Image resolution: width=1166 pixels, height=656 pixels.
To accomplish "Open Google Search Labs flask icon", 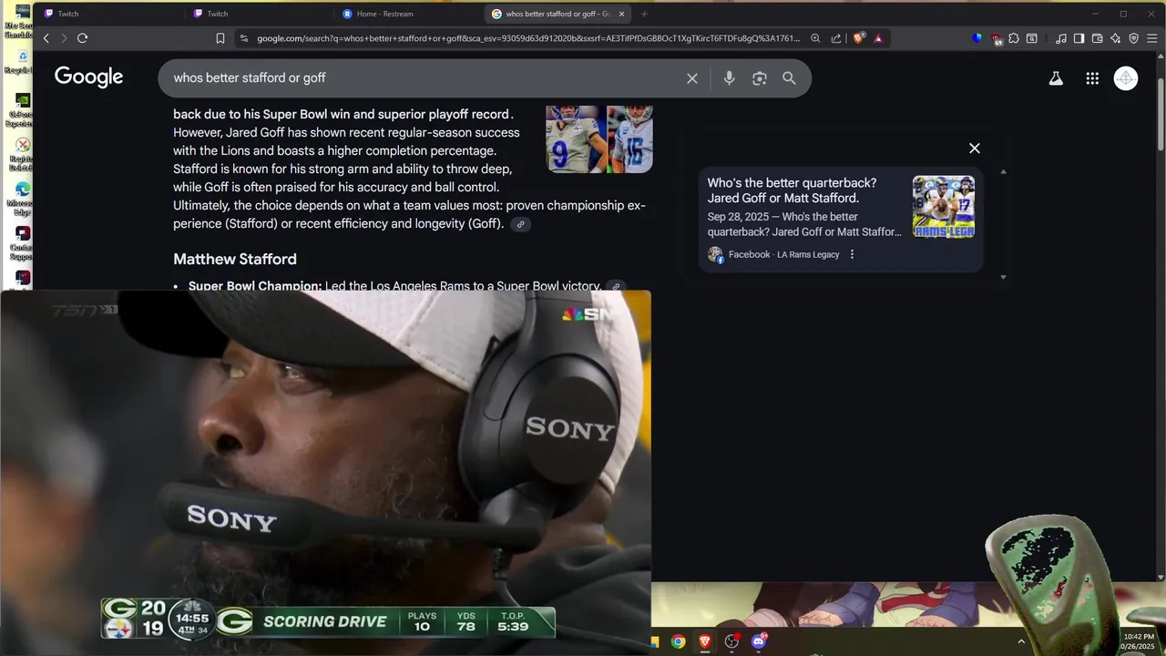I will point(1056,78).
